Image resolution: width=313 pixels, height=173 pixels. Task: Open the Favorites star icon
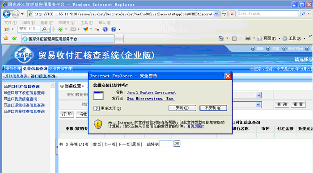6,38
